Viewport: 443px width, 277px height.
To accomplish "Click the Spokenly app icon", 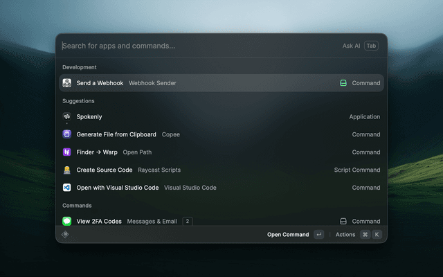I will point(67,116).
